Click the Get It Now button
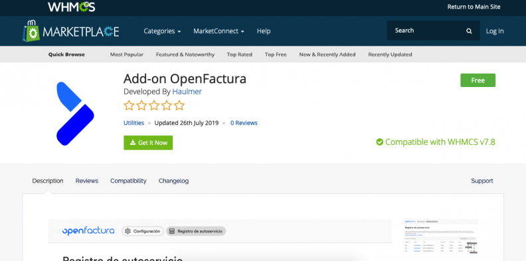The width and height of the screenshot is (526, 261). click(x=148, y=143)
